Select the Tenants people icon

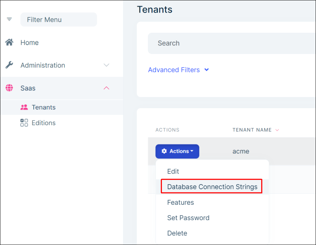tap(24, 107)
